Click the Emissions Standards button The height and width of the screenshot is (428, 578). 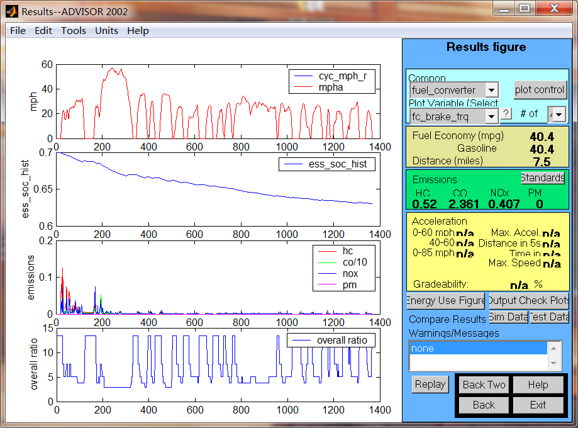point(543,178)
